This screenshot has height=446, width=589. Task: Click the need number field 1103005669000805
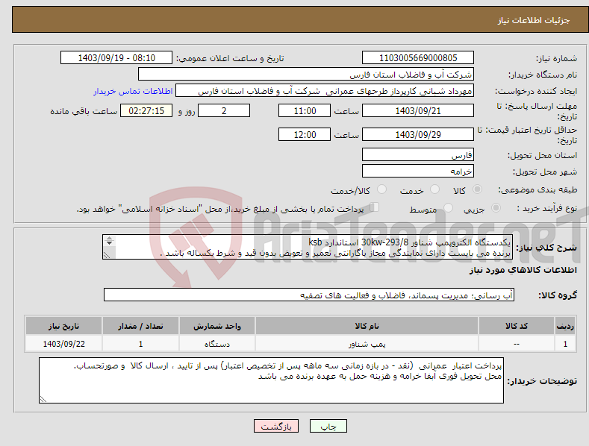coord(418,58)
